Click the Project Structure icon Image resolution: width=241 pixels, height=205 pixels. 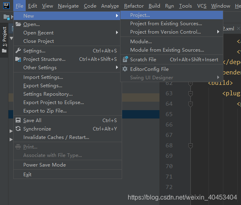pos(18,59)
